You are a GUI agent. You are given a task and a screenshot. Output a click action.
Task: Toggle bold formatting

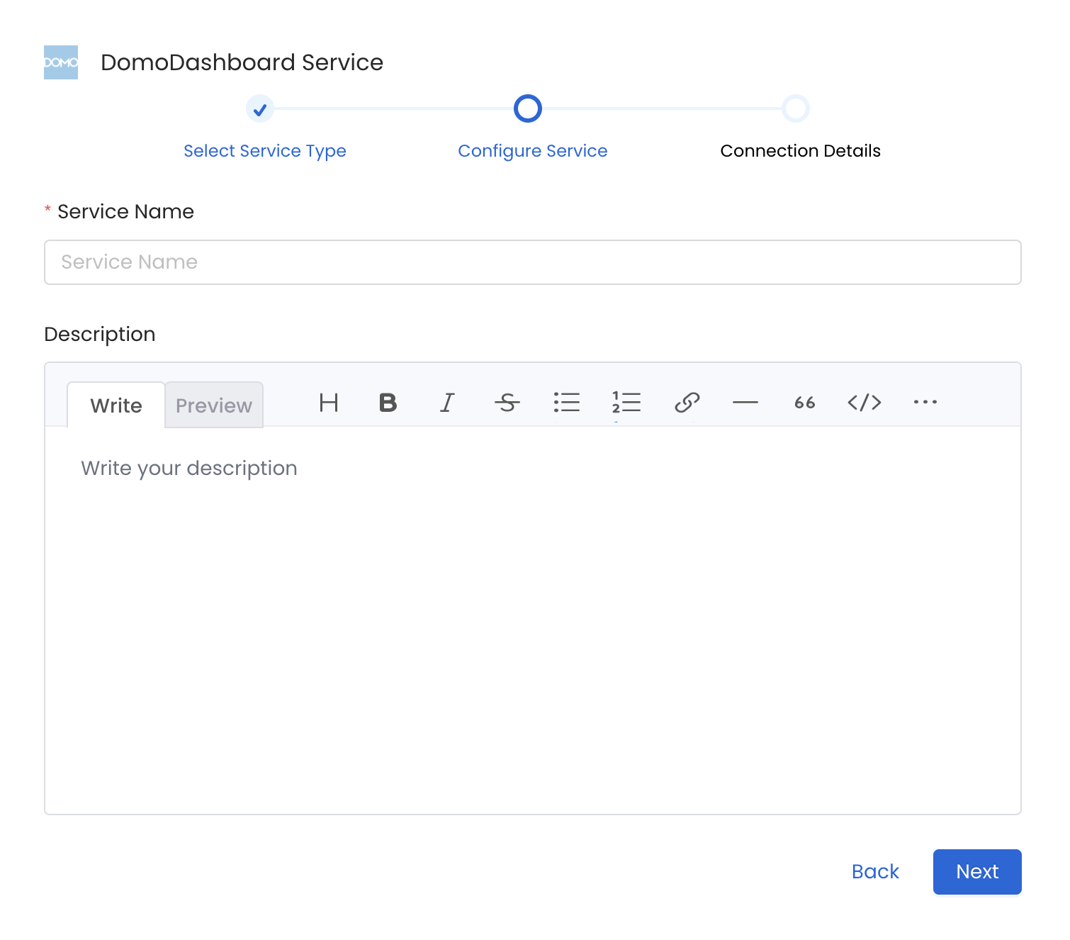click(x=387, y=403)
